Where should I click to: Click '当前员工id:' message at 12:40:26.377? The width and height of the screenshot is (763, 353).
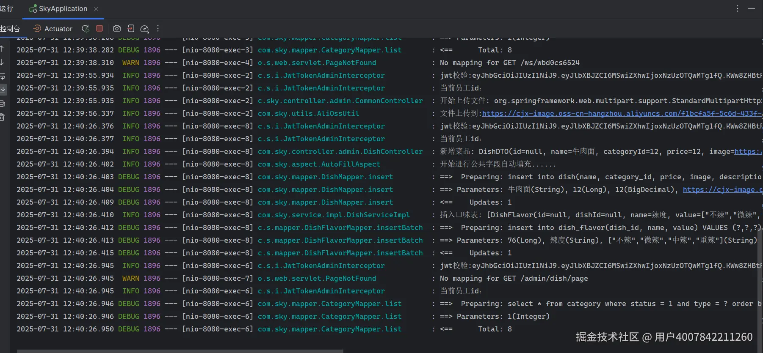461,139
